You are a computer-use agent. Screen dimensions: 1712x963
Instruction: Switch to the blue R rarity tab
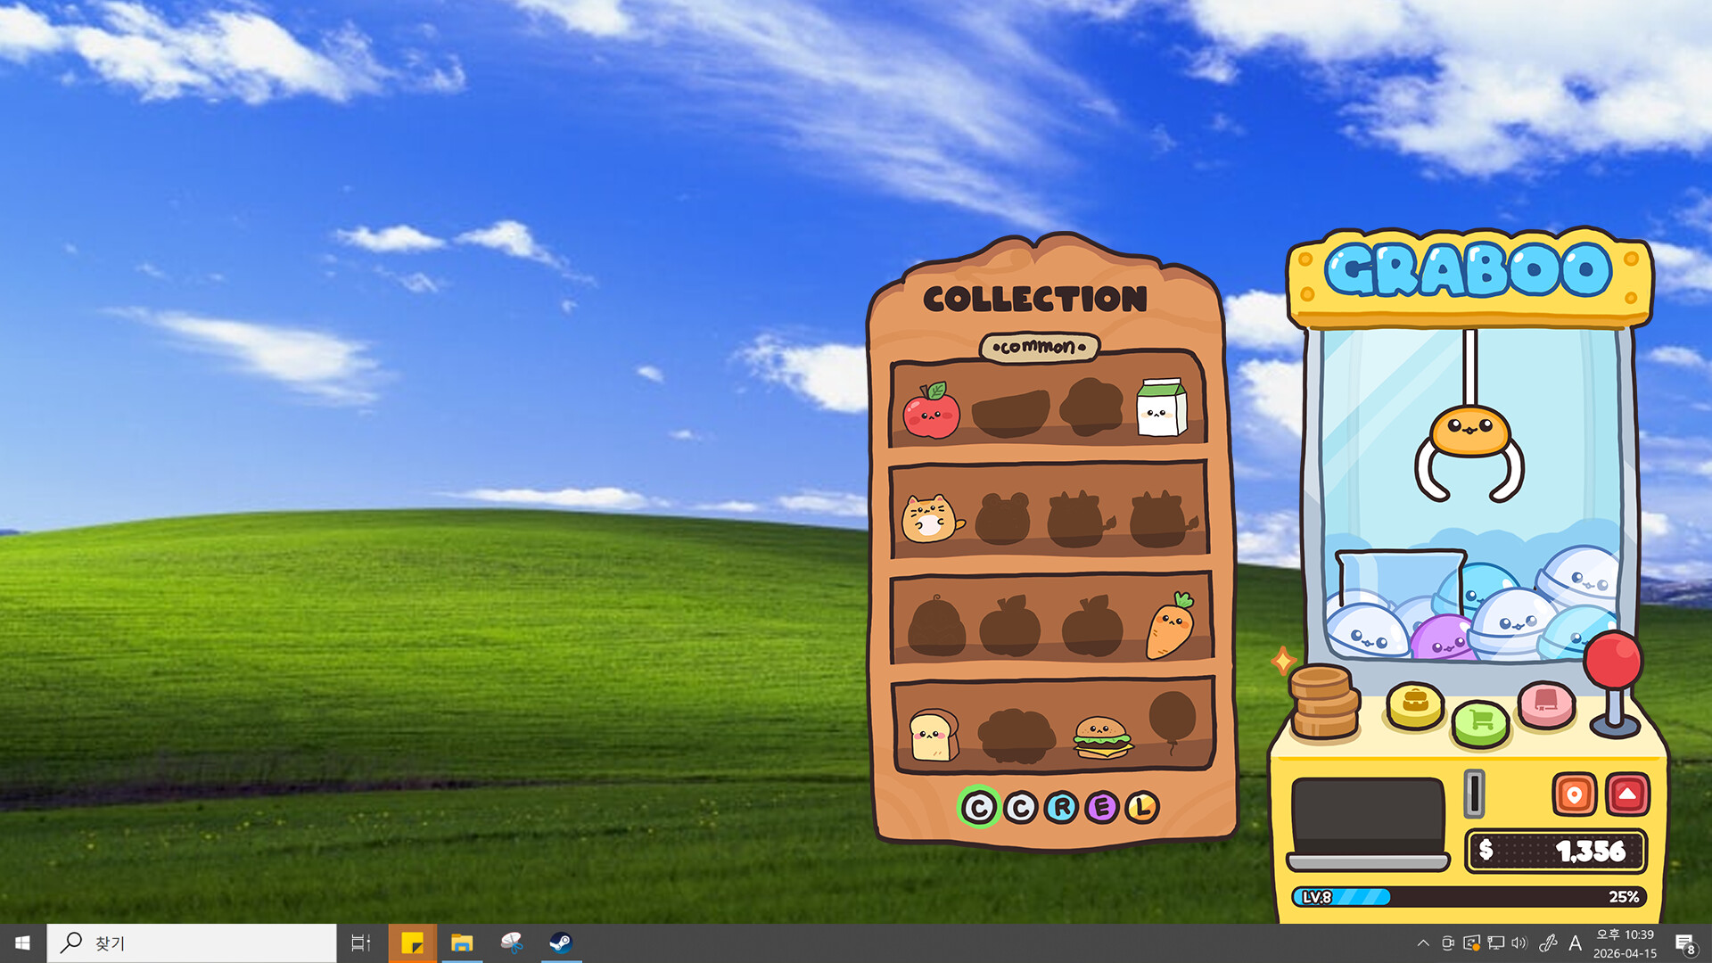pyautogui.click(x=1061, y=808)
